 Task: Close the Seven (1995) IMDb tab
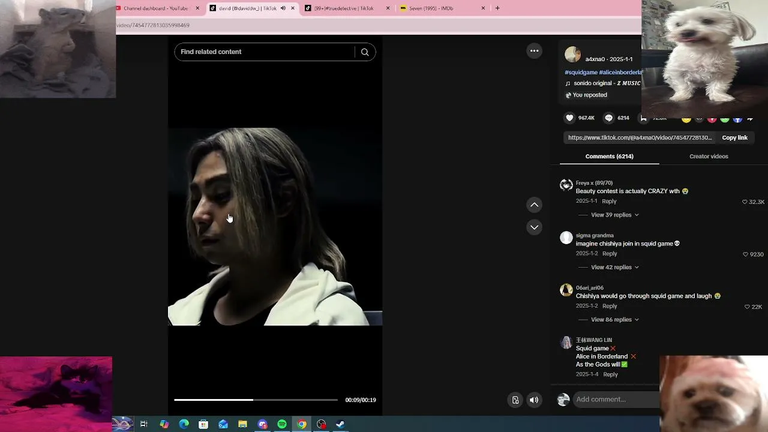pyautogui.click(x=483, y=8)
